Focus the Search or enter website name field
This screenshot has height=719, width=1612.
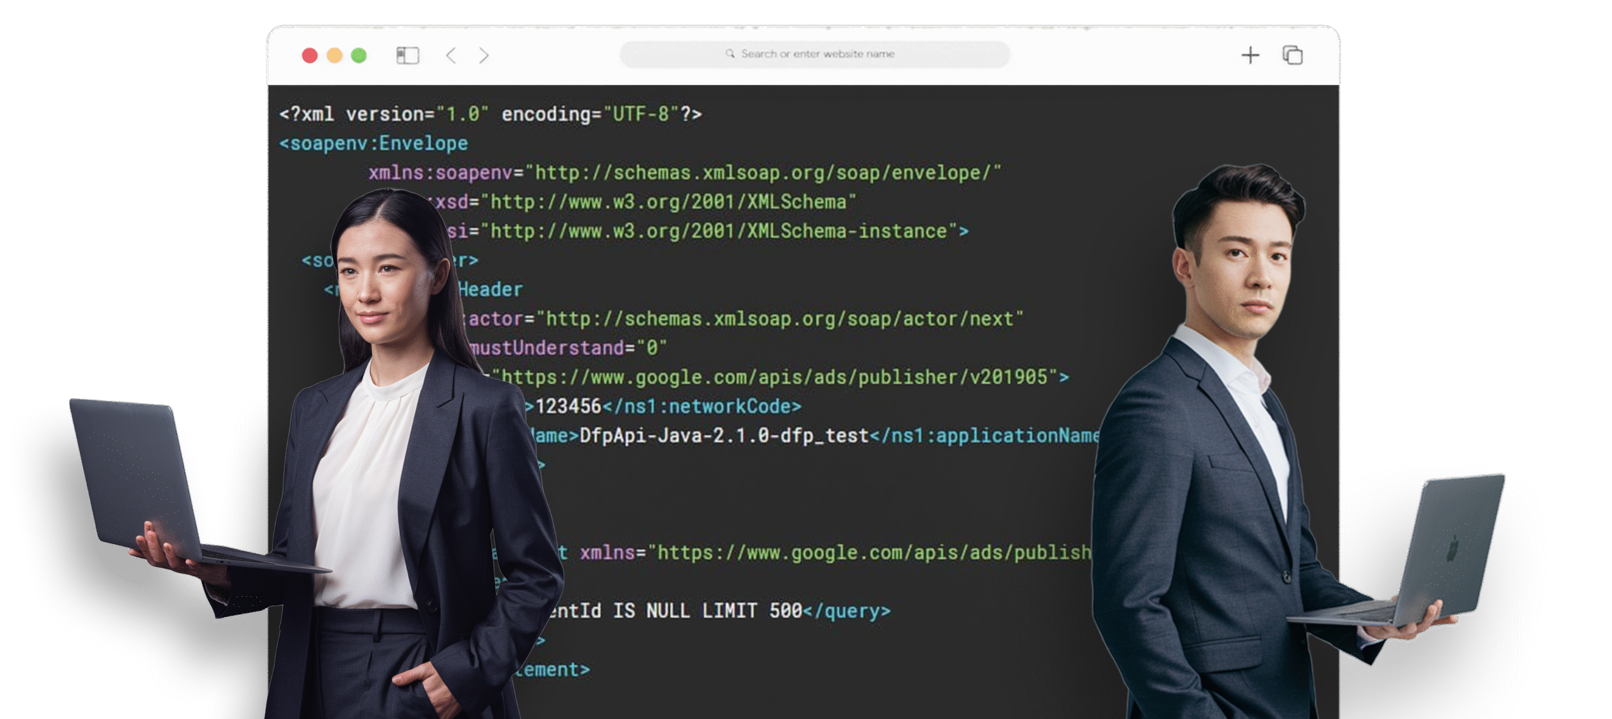[x=817, y=54]
